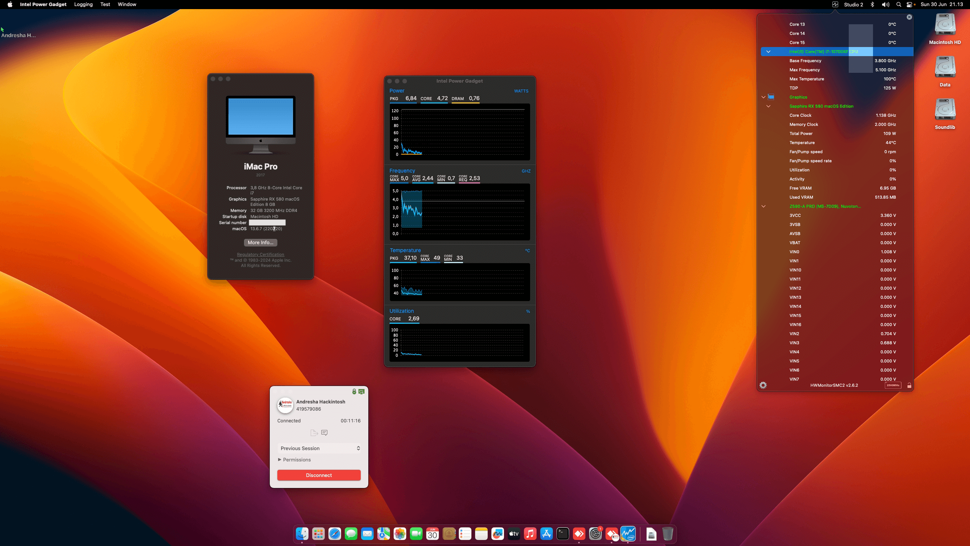Open volume control in menu bar
Screen dimensions: 970x546
[886, 5]
